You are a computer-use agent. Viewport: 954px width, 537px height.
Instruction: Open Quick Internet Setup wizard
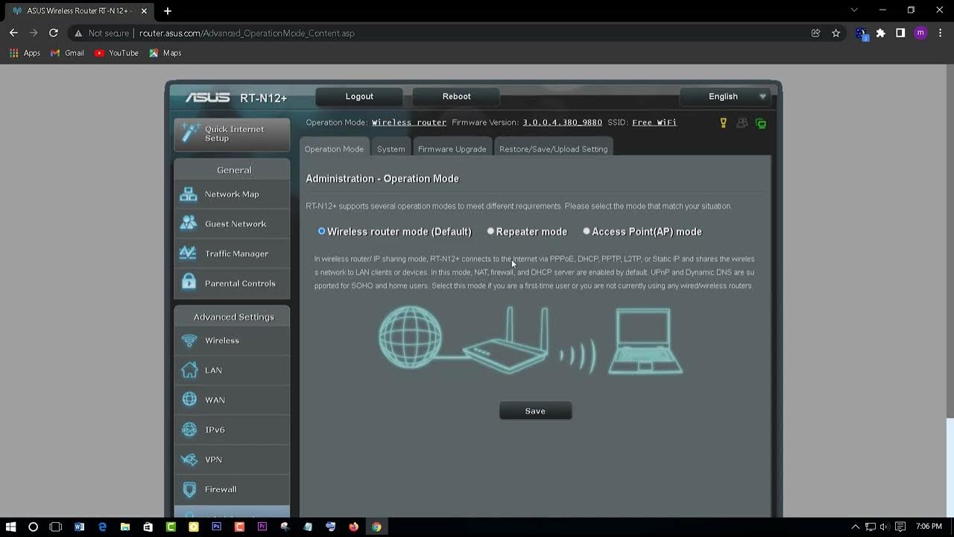click(x=232, y=134)
